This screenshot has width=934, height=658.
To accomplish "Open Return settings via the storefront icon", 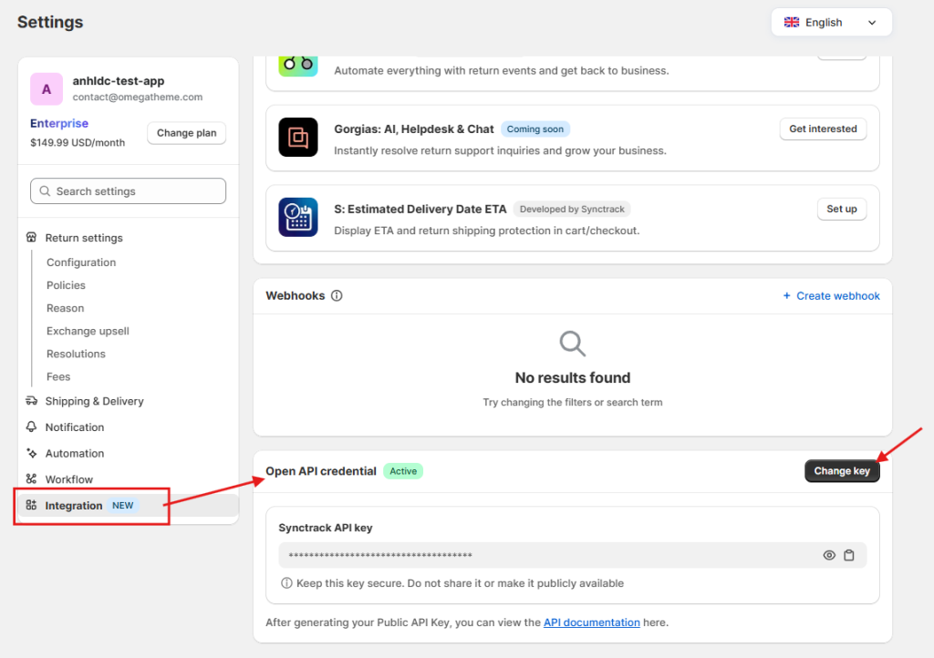I will point(32,237).
